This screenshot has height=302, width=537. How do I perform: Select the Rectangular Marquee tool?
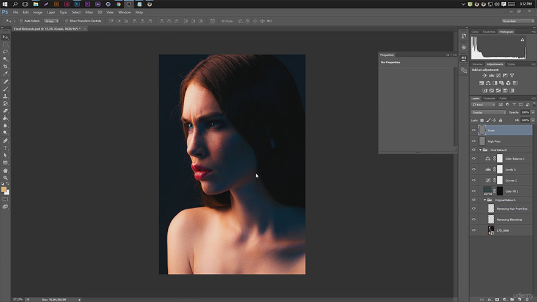pos(5,45)
